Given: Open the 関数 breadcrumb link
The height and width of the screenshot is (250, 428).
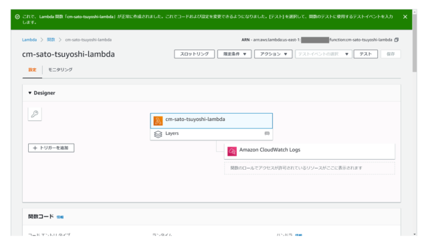Looking at the screenshot, I should (x=51, y=40).
